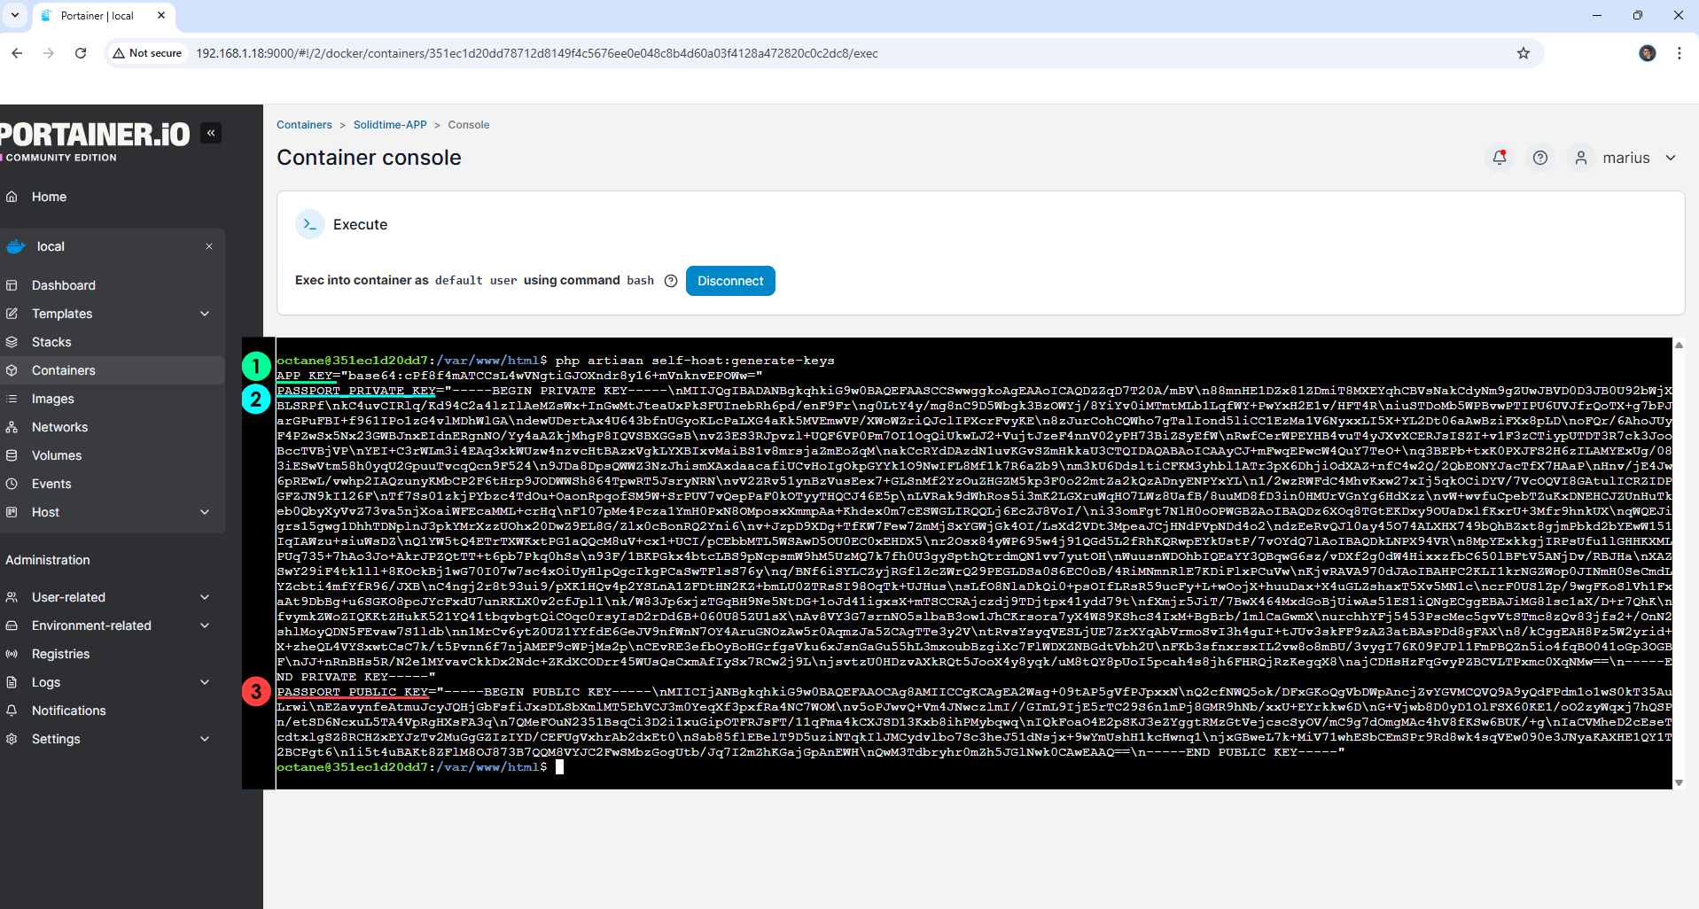Open the marius user dropdown
This screenshot has height=909, width=1699.
pos(1626,158)
